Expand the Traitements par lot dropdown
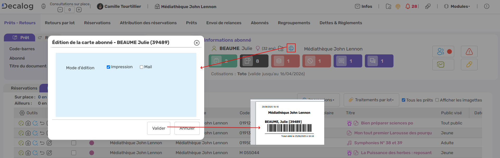Image resolution: width=500 pixels, height=158 pixels. [x=371, y=100]
